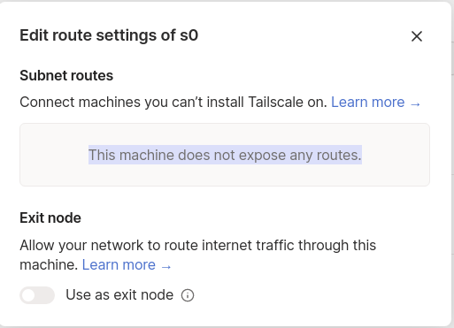This screenshot has height=328, width=454.
Task: Open the Exit node Learn more link
Action: point(127,264)
